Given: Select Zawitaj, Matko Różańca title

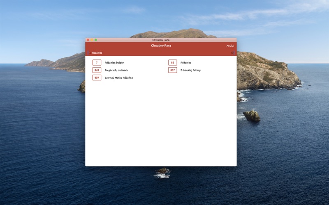Looking at the screenshot, I should click(118, 77).
